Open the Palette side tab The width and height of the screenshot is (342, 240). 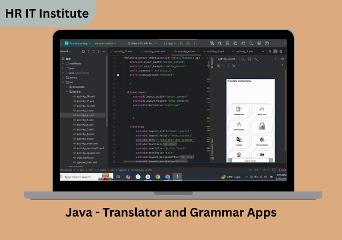coord(212,63)
